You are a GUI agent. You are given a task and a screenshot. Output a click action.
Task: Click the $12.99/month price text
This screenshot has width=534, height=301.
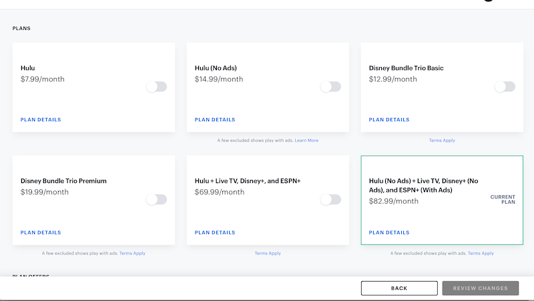[392, 79]
